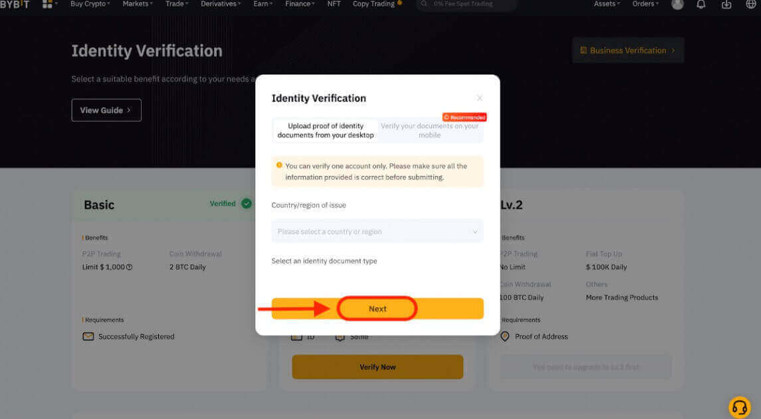Click the Bybit logo
The width and height of the screenshot is (761, 419).
[17, 5]
